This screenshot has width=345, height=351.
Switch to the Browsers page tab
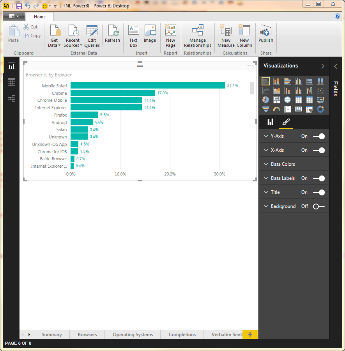(x=87, y=335)
